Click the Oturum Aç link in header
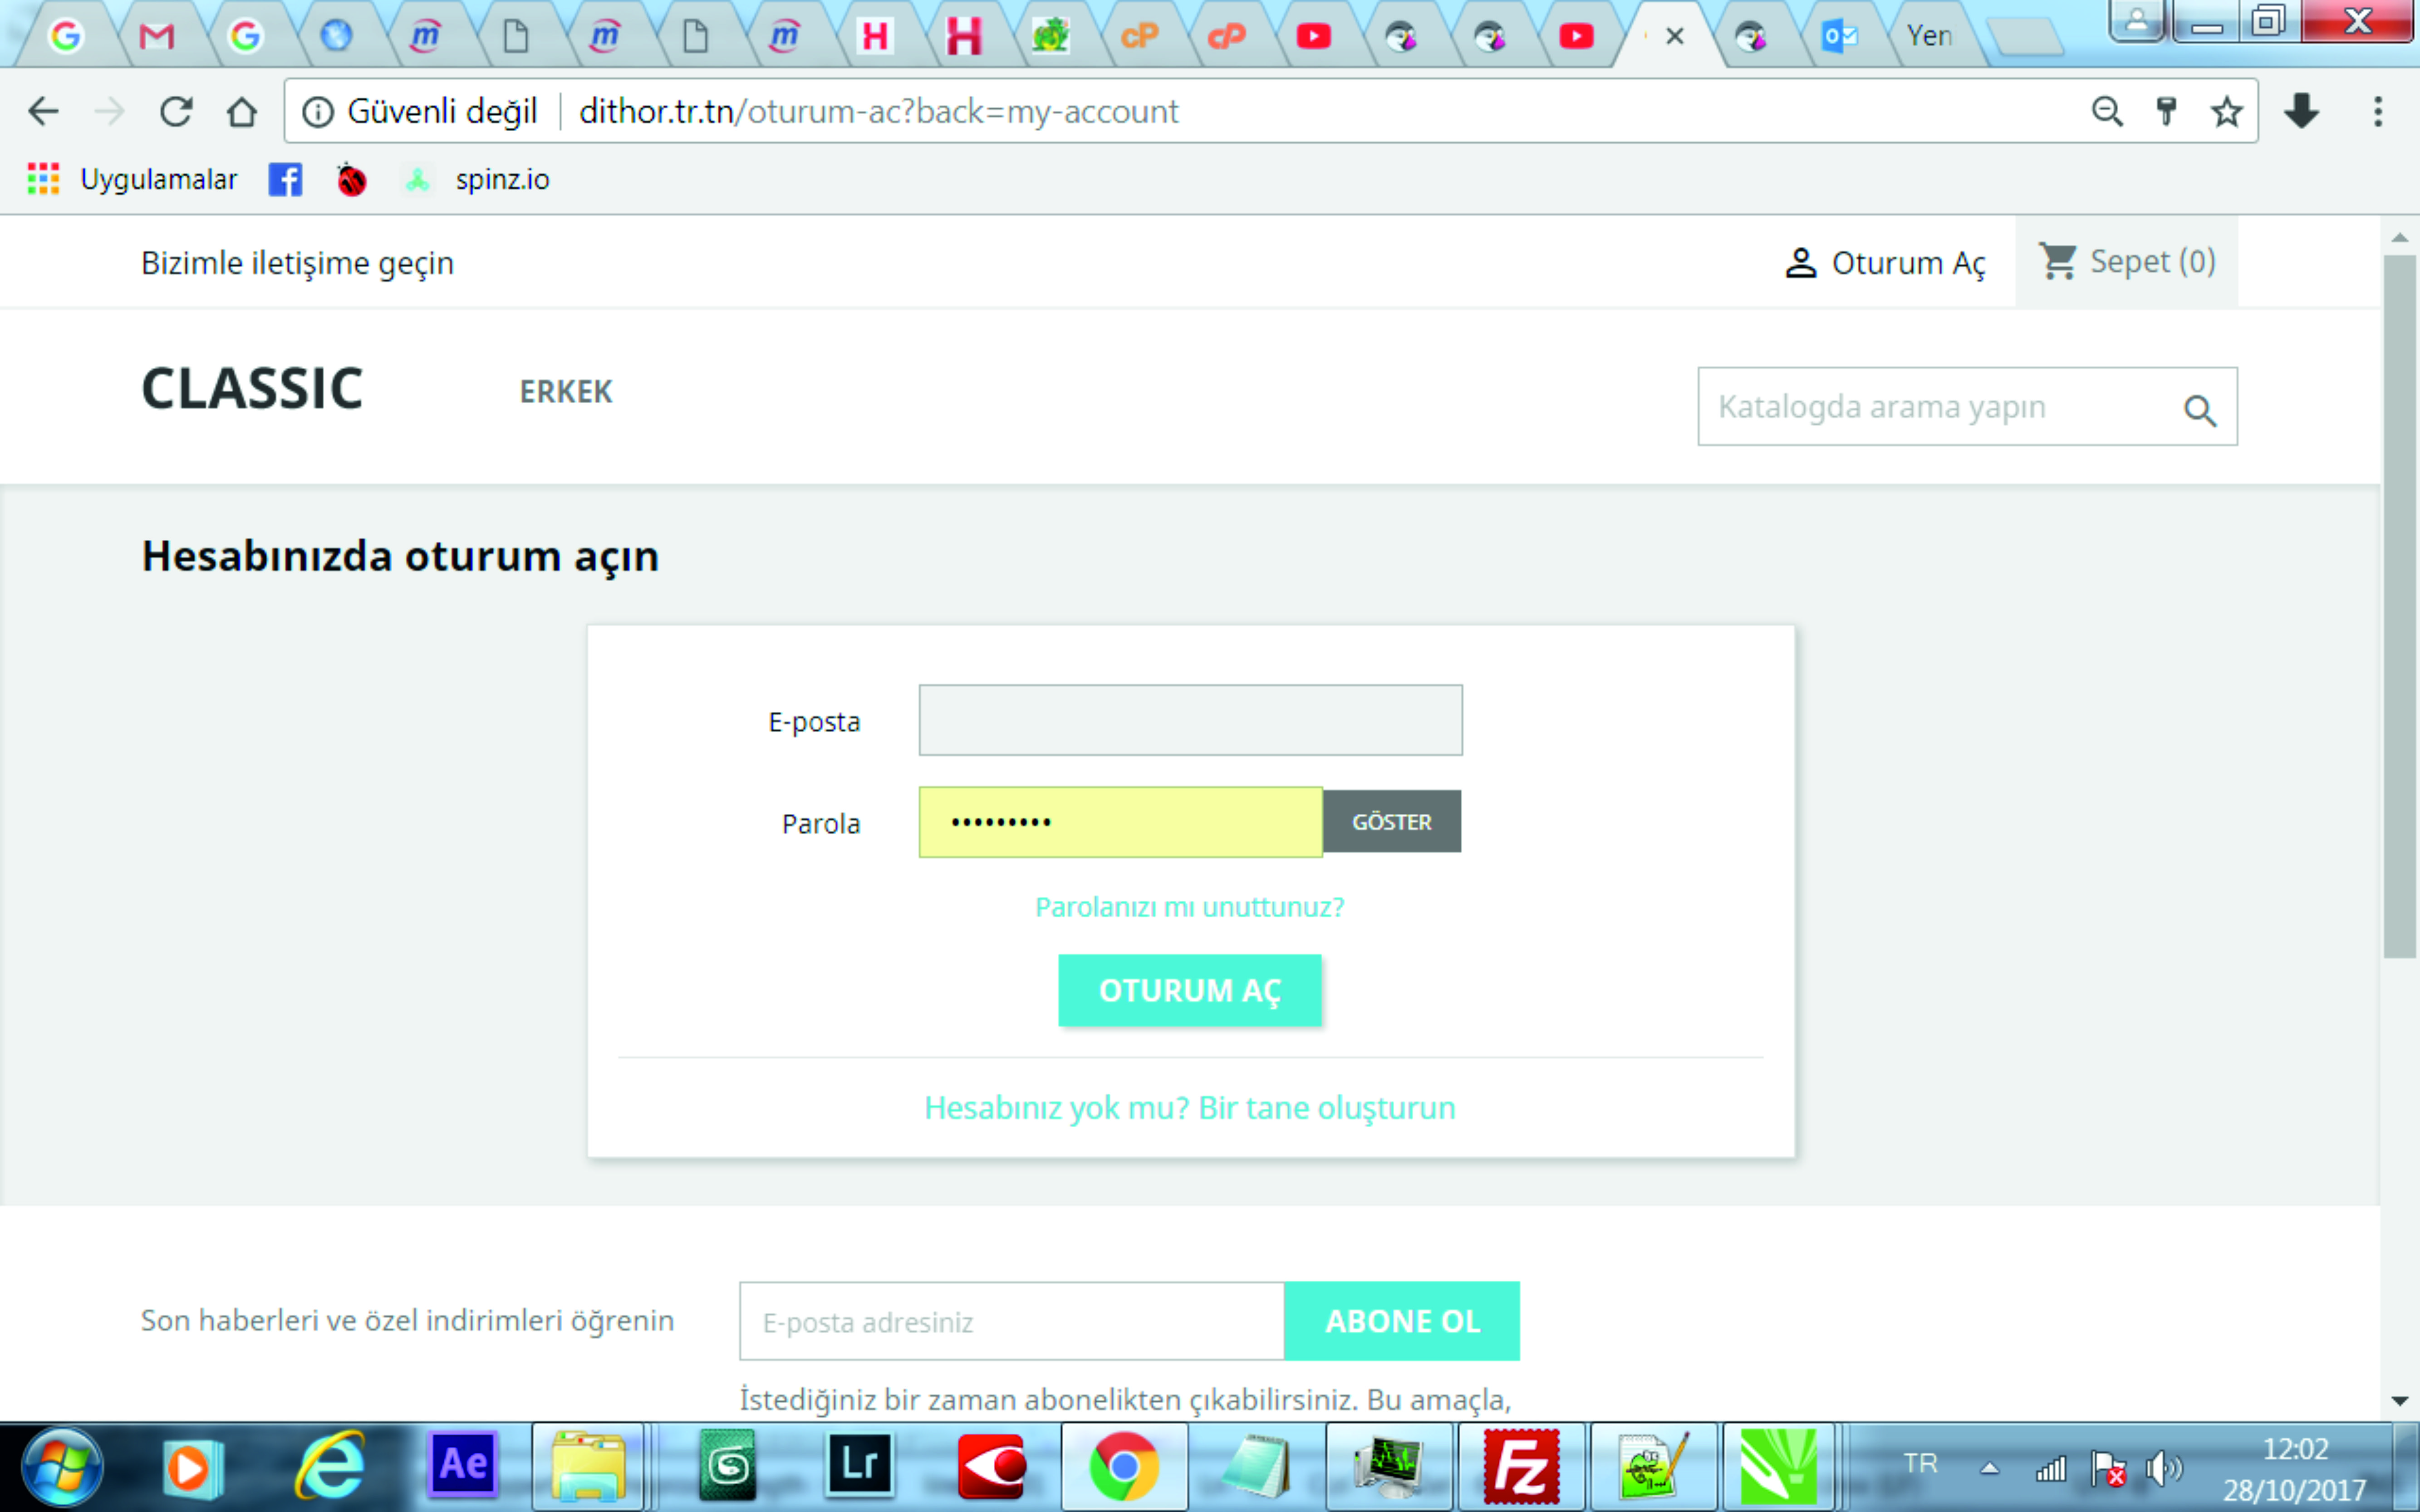 [x=1885, y=262]
